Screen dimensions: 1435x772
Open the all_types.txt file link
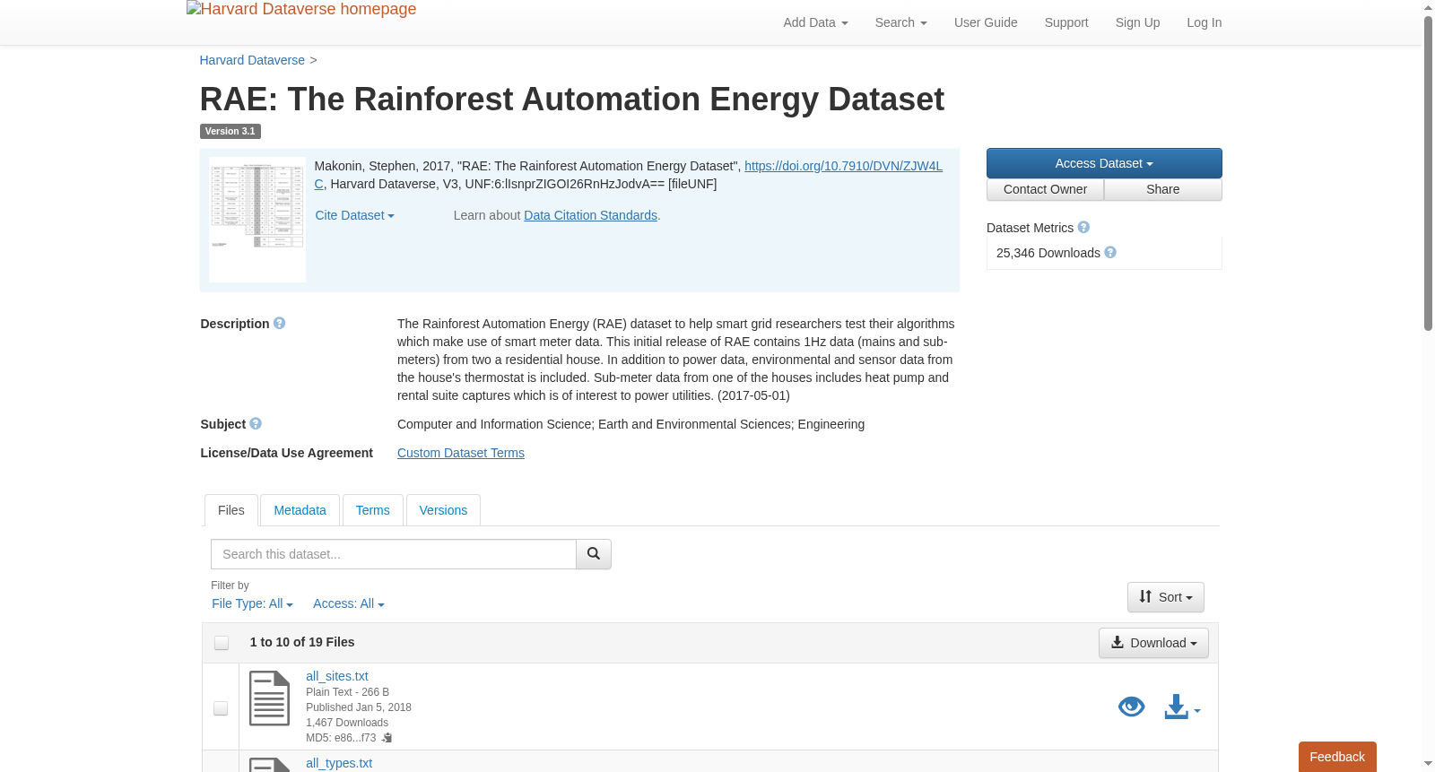(339, 763)
